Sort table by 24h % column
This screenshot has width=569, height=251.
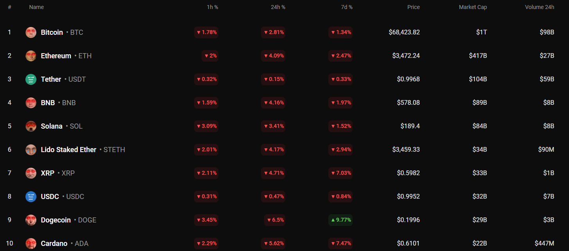[x=278, y=7]
